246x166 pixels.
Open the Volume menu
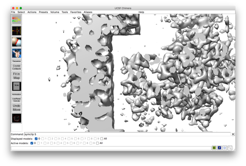point(55,12)
